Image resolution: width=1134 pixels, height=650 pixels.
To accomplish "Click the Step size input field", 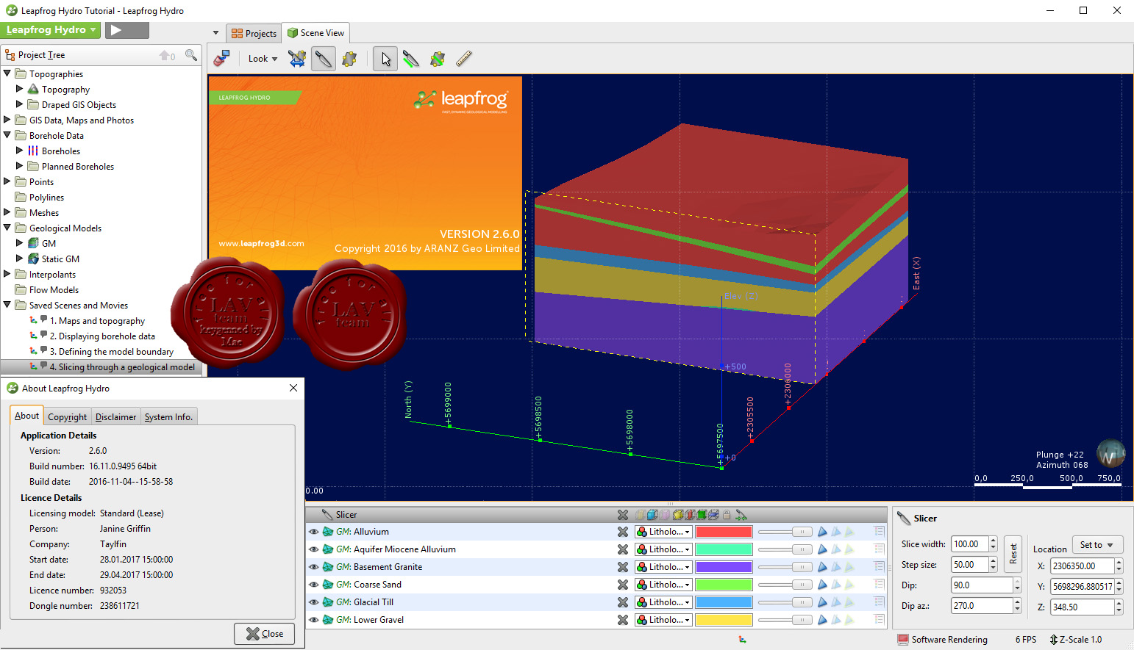I will (970, 565).
